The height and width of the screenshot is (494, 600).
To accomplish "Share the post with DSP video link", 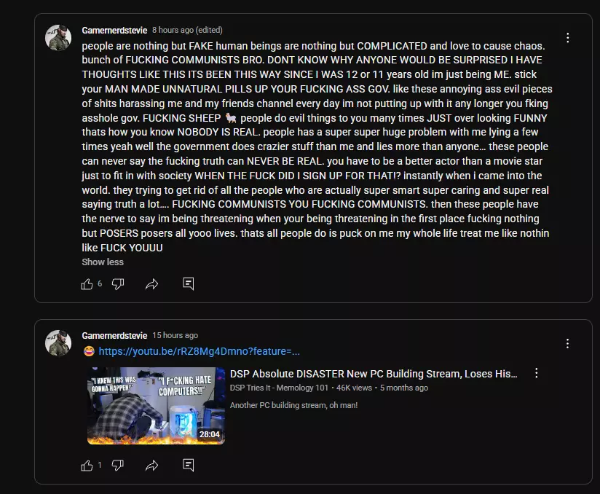I will tap(152, 466).
